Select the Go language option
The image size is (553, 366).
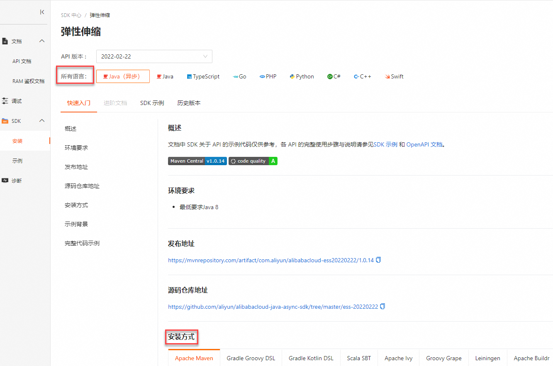click(x=240, y=76)
